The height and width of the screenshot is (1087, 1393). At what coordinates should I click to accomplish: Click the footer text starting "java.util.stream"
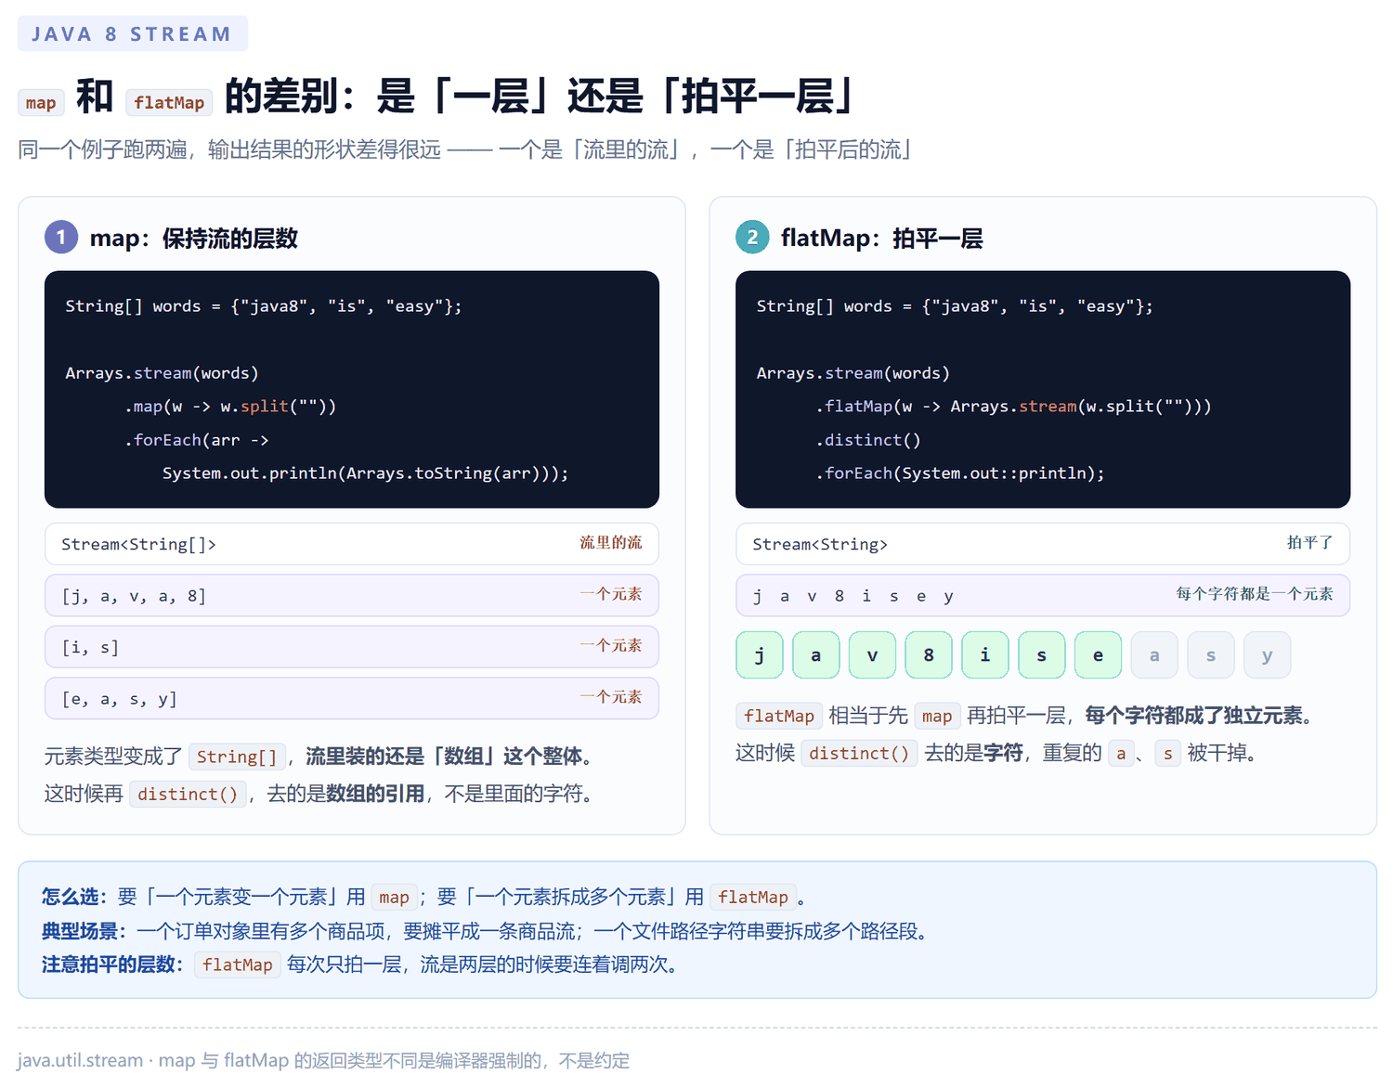323,1060
